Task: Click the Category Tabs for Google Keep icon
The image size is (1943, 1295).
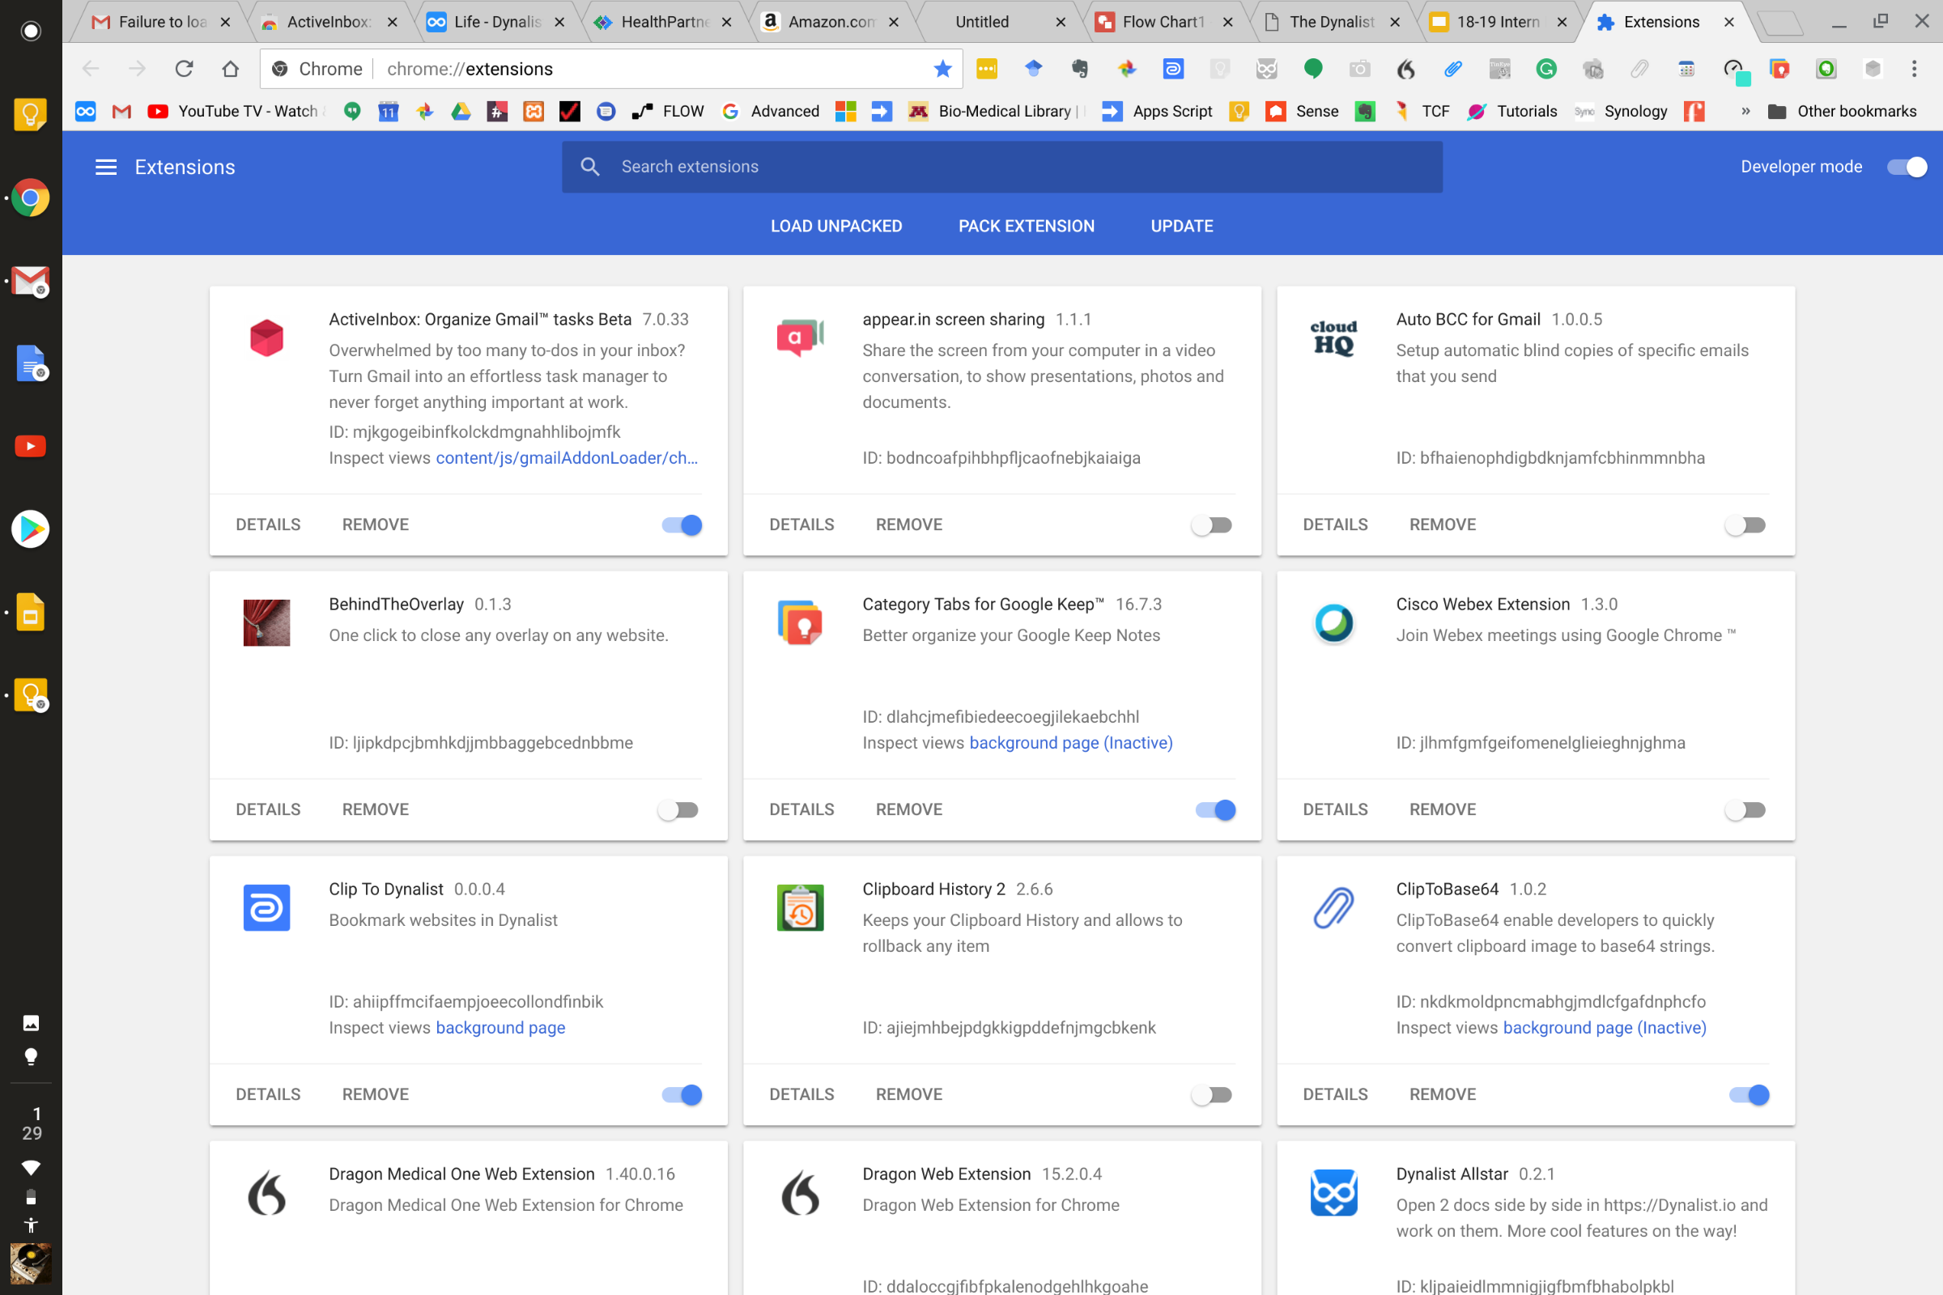Action: pyautogui.click(x=802, y=623)
